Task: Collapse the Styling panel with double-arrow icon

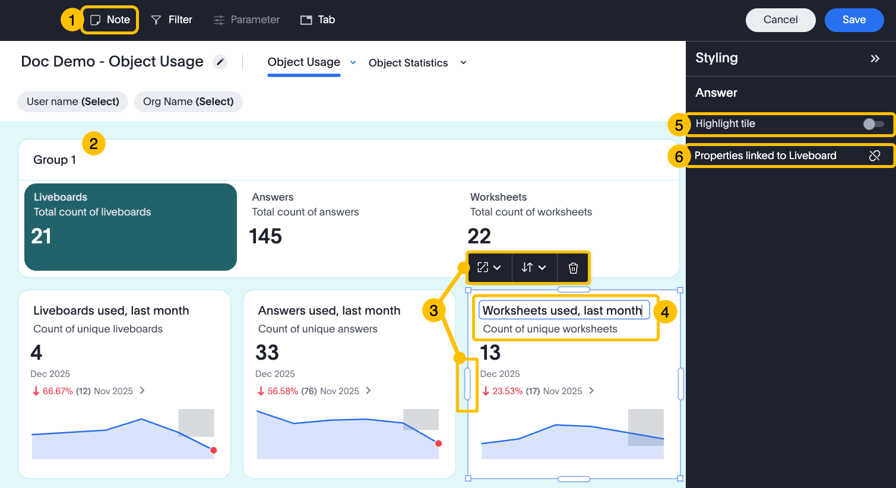Action: 875,58
